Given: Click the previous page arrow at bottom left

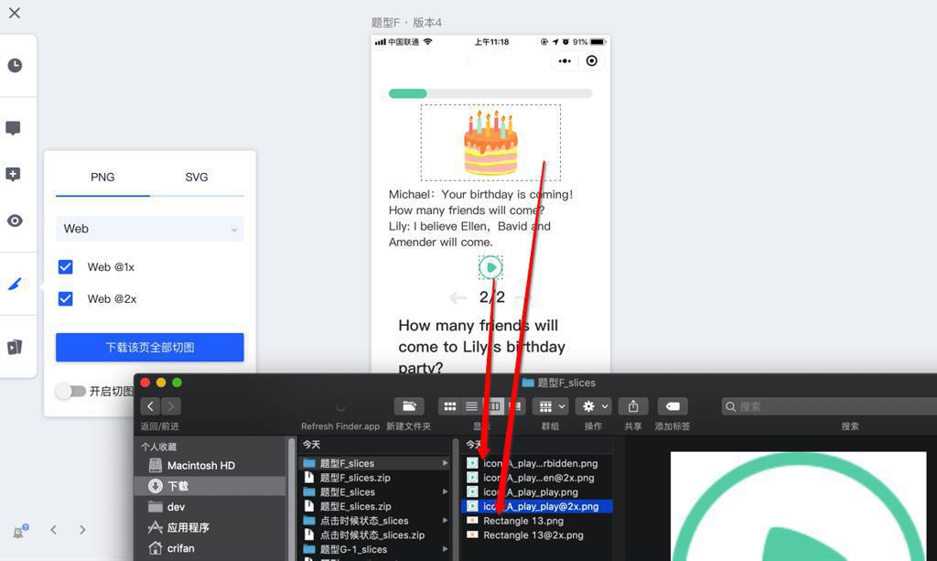Looking at the screenshot, I should coord(54,529).
